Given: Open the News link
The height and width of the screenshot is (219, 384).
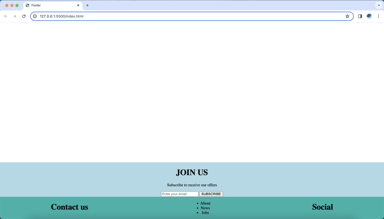Looking at the screenshot, I should [205, 208].
